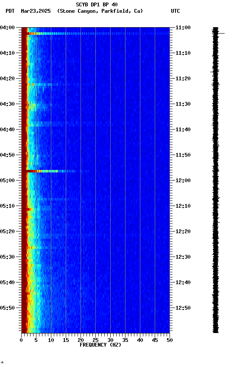Image resolution: width=234 pixels, height=367 pixels.
Task: Click the '10' frequency axis label
Action: [51, 340]
